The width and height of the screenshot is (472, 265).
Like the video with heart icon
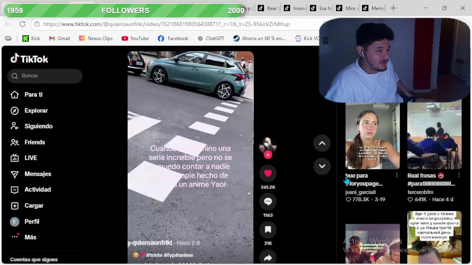pyautogui.click(x=268, y=173)
